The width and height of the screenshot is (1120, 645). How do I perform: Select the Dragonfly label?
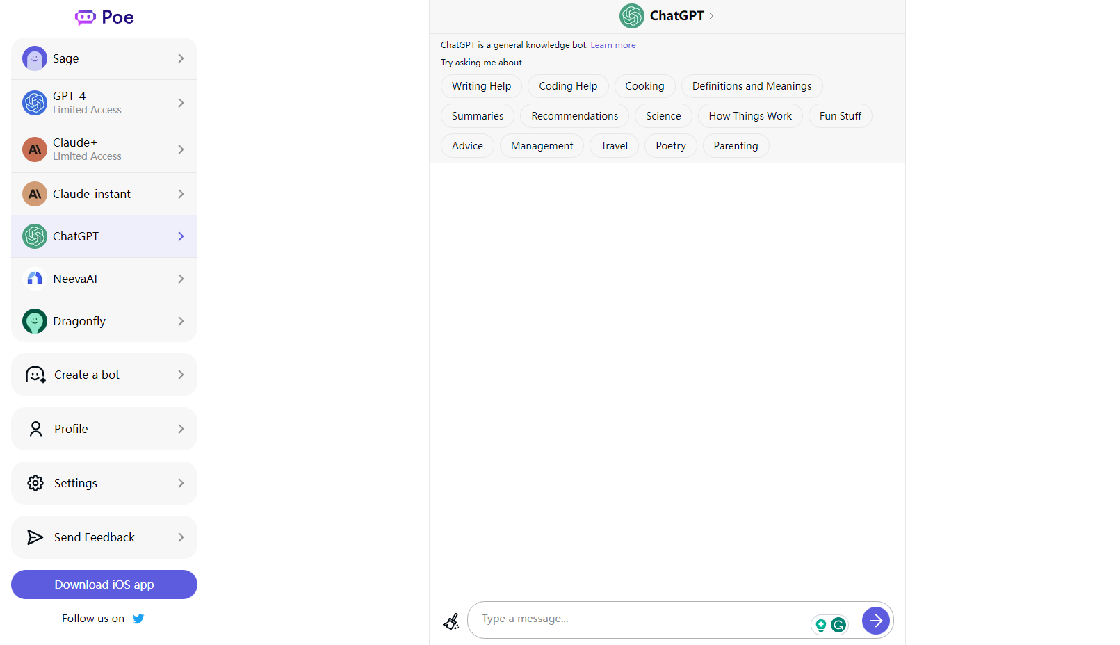click(x=79, y=321)
